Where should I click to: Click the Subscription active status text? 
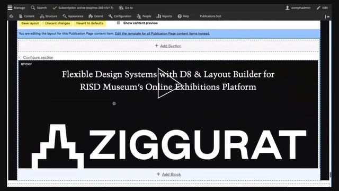click(86, 8)
